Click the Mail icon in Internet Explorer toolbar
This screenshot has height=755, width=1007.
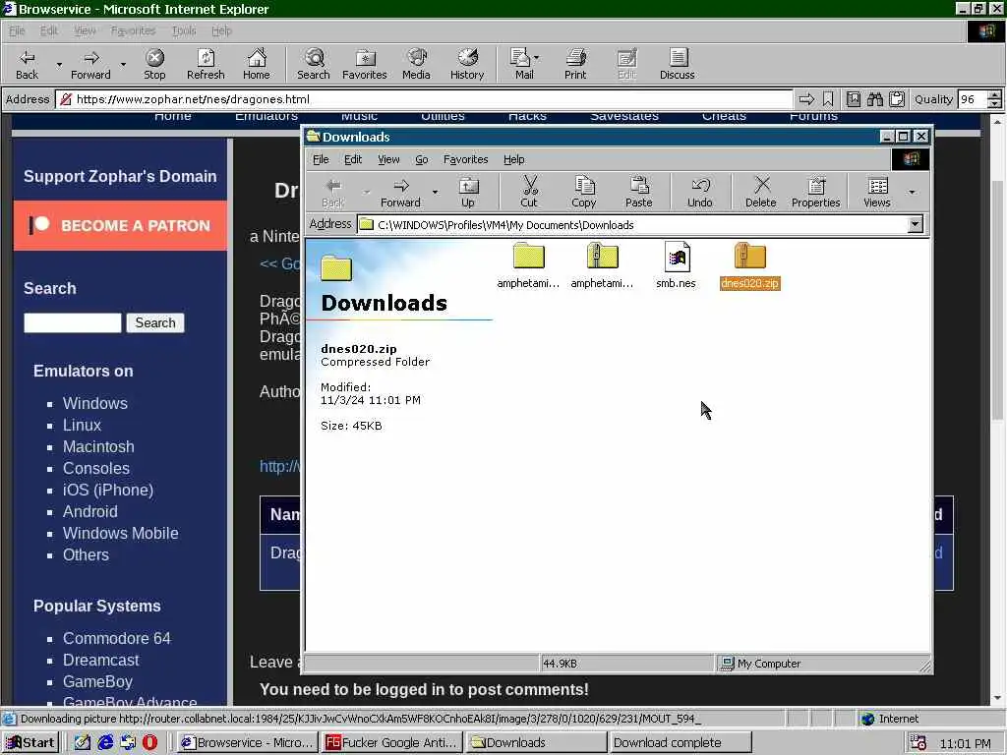tap(521, 64)
